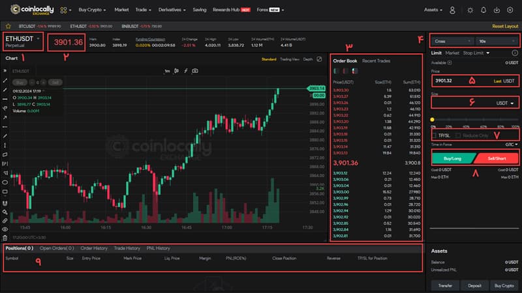Enable the TP/SL checkbox
522x293 pixels.
[x=435, y=135]
